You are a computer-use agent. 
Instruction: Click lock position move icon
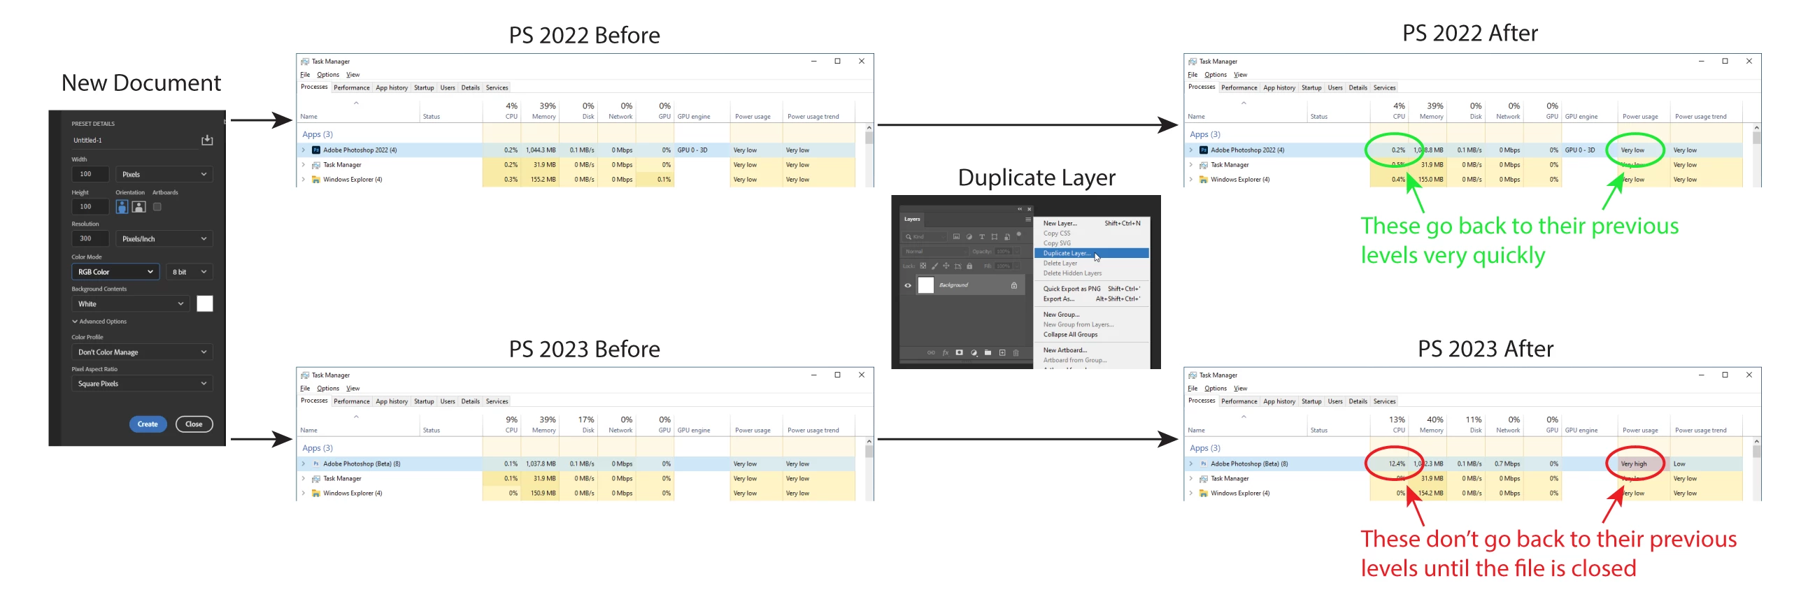pyautogui.click(x=946, y=266)
